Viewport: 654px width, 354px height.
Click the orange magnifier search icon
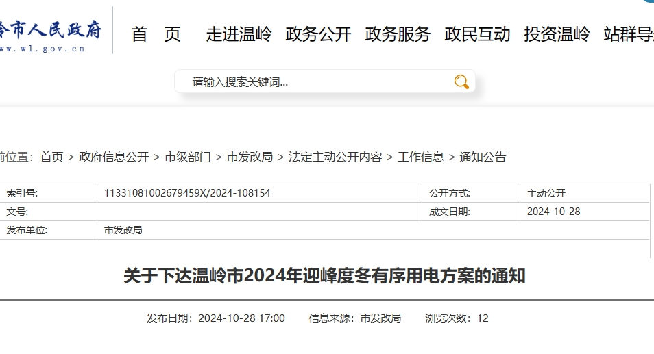tap(461, 82)
